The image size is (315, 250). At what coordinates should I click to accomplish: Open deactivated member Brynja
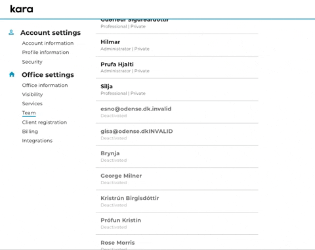(177, 157)
